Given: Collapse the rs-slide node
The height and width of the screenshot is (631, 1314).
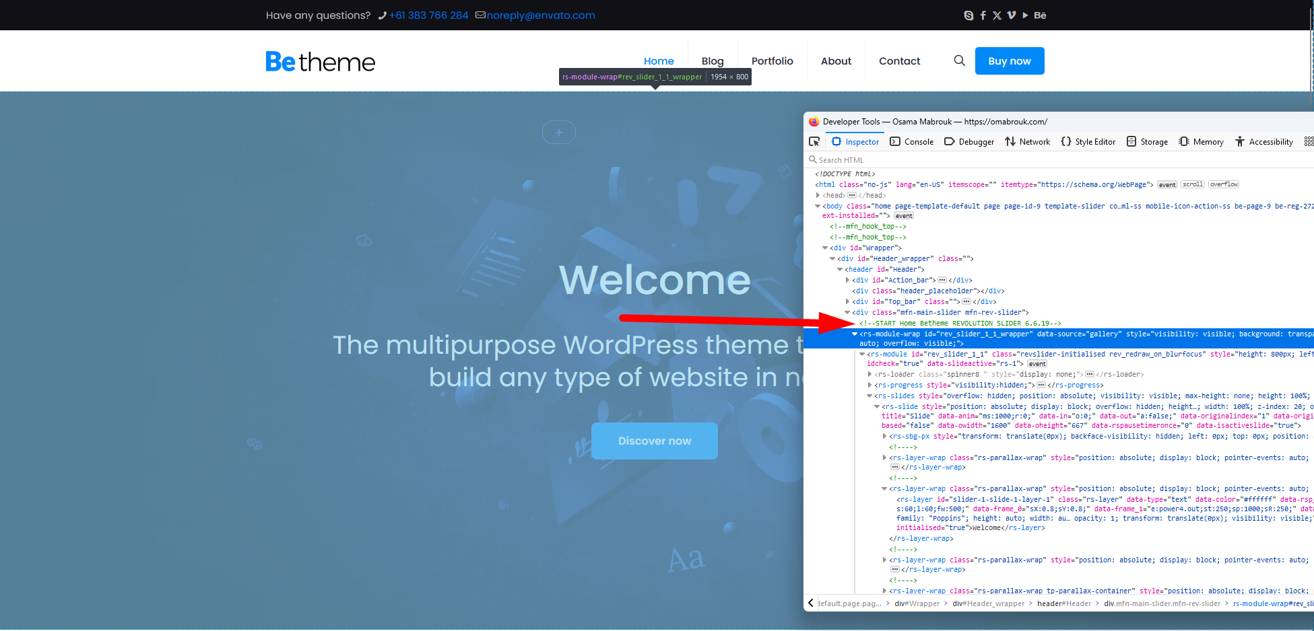Looking at the screenshot, I should tap(877, 406).
